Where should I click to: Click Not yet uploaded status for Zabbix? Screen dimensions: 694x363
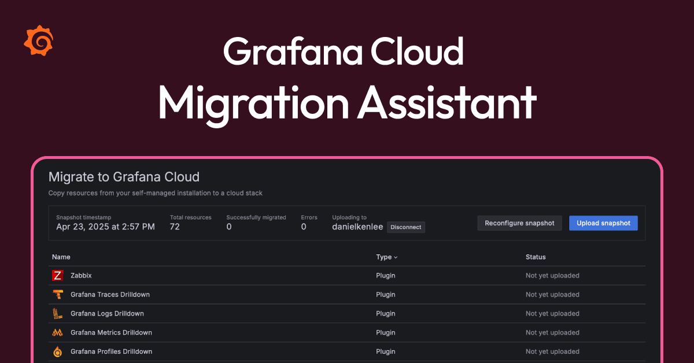pyautogui.click(x=552, y=276)
